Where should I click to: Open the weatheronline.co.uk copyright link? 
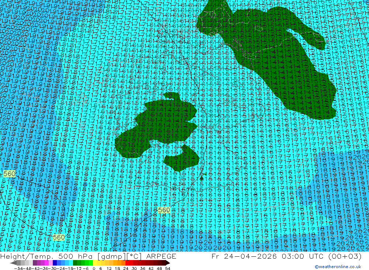coord(338,267)
